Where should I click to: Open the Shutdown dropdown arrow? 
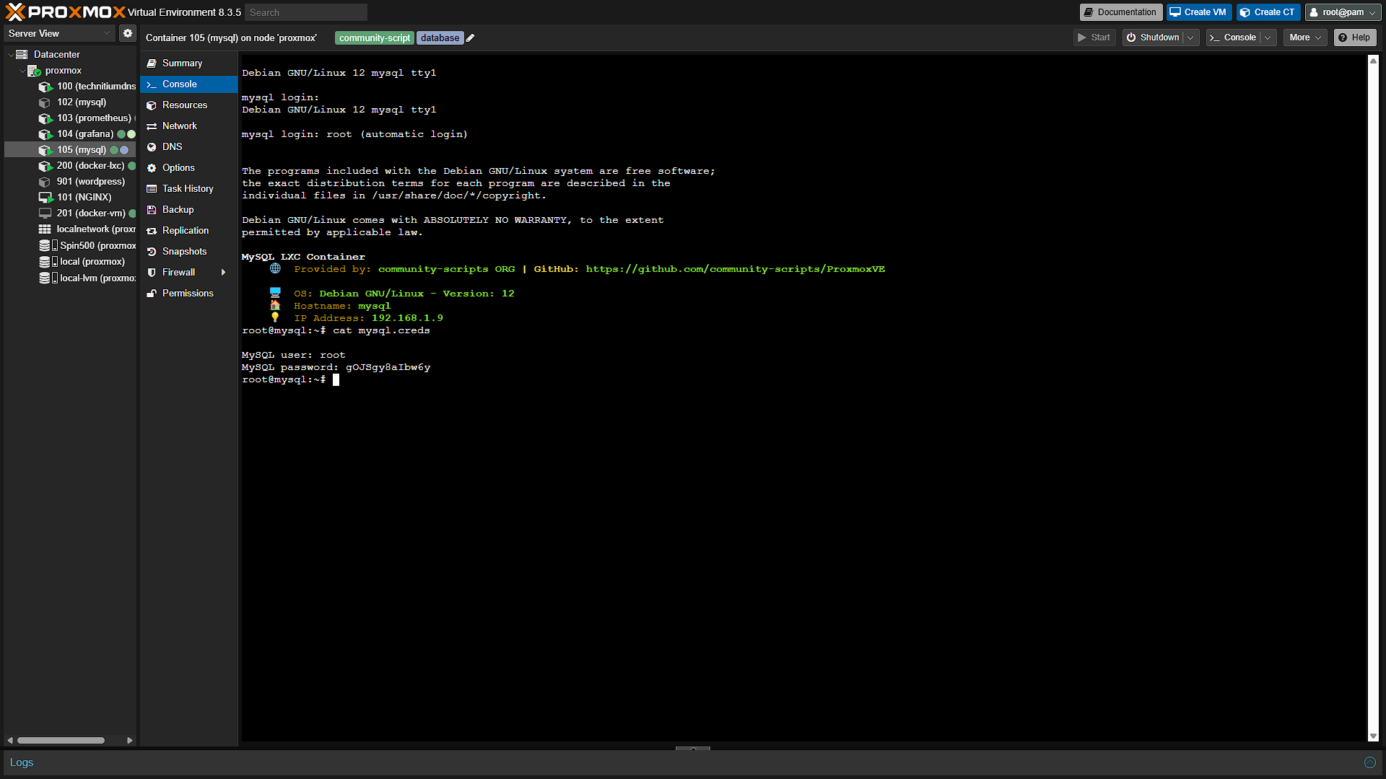(1190, 38)
